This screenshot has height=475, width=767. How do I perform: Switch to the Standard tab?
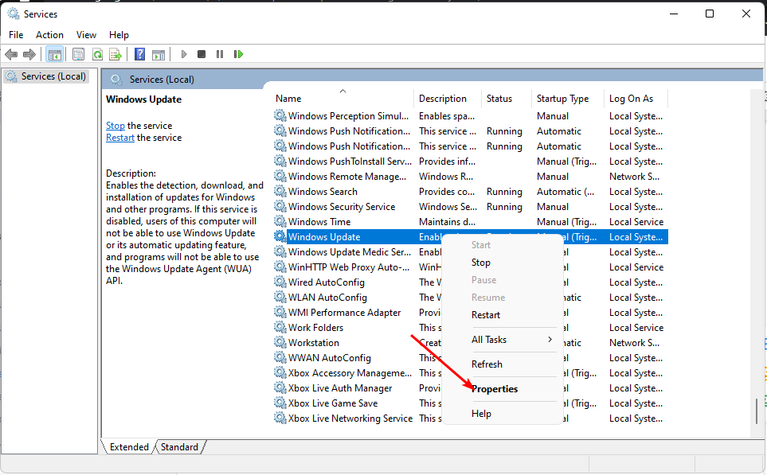click(x=179, y=446)
